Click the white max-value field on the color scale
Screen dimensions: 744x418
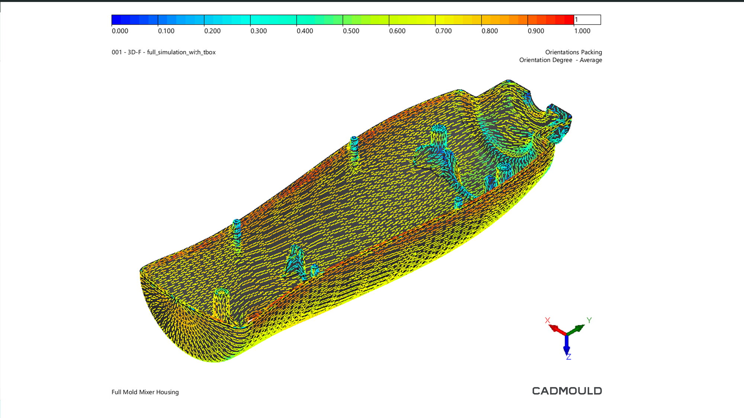[x=587, y=20]
